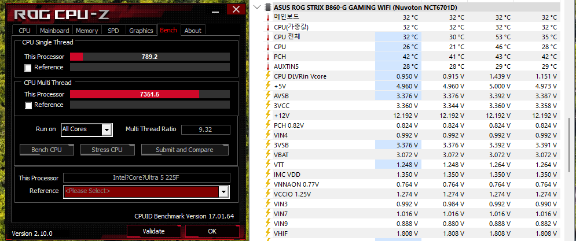Click the single thread score bar 789.2

(x=150, y=57)
